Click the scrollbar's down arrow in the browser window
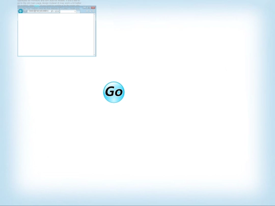Screen dimensions: 275x206 click(x=94, y=54)
